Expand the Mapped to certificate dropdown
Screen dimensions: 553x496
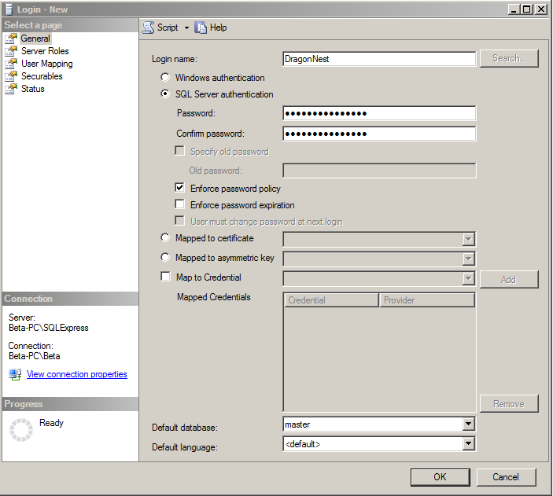(x=468, y=239)
